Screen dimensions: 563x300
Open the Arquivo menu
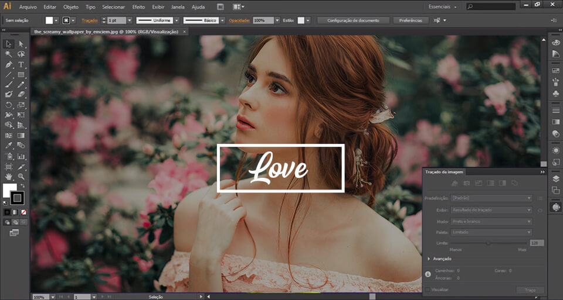28,7
